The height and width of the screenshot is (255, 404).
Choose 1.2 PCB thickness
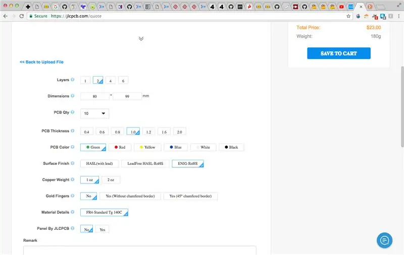coord(148,132)
